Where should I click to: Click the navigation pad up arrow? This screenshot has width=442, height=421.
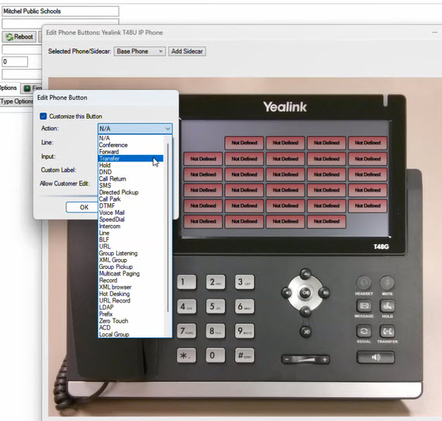click(306, 274)
